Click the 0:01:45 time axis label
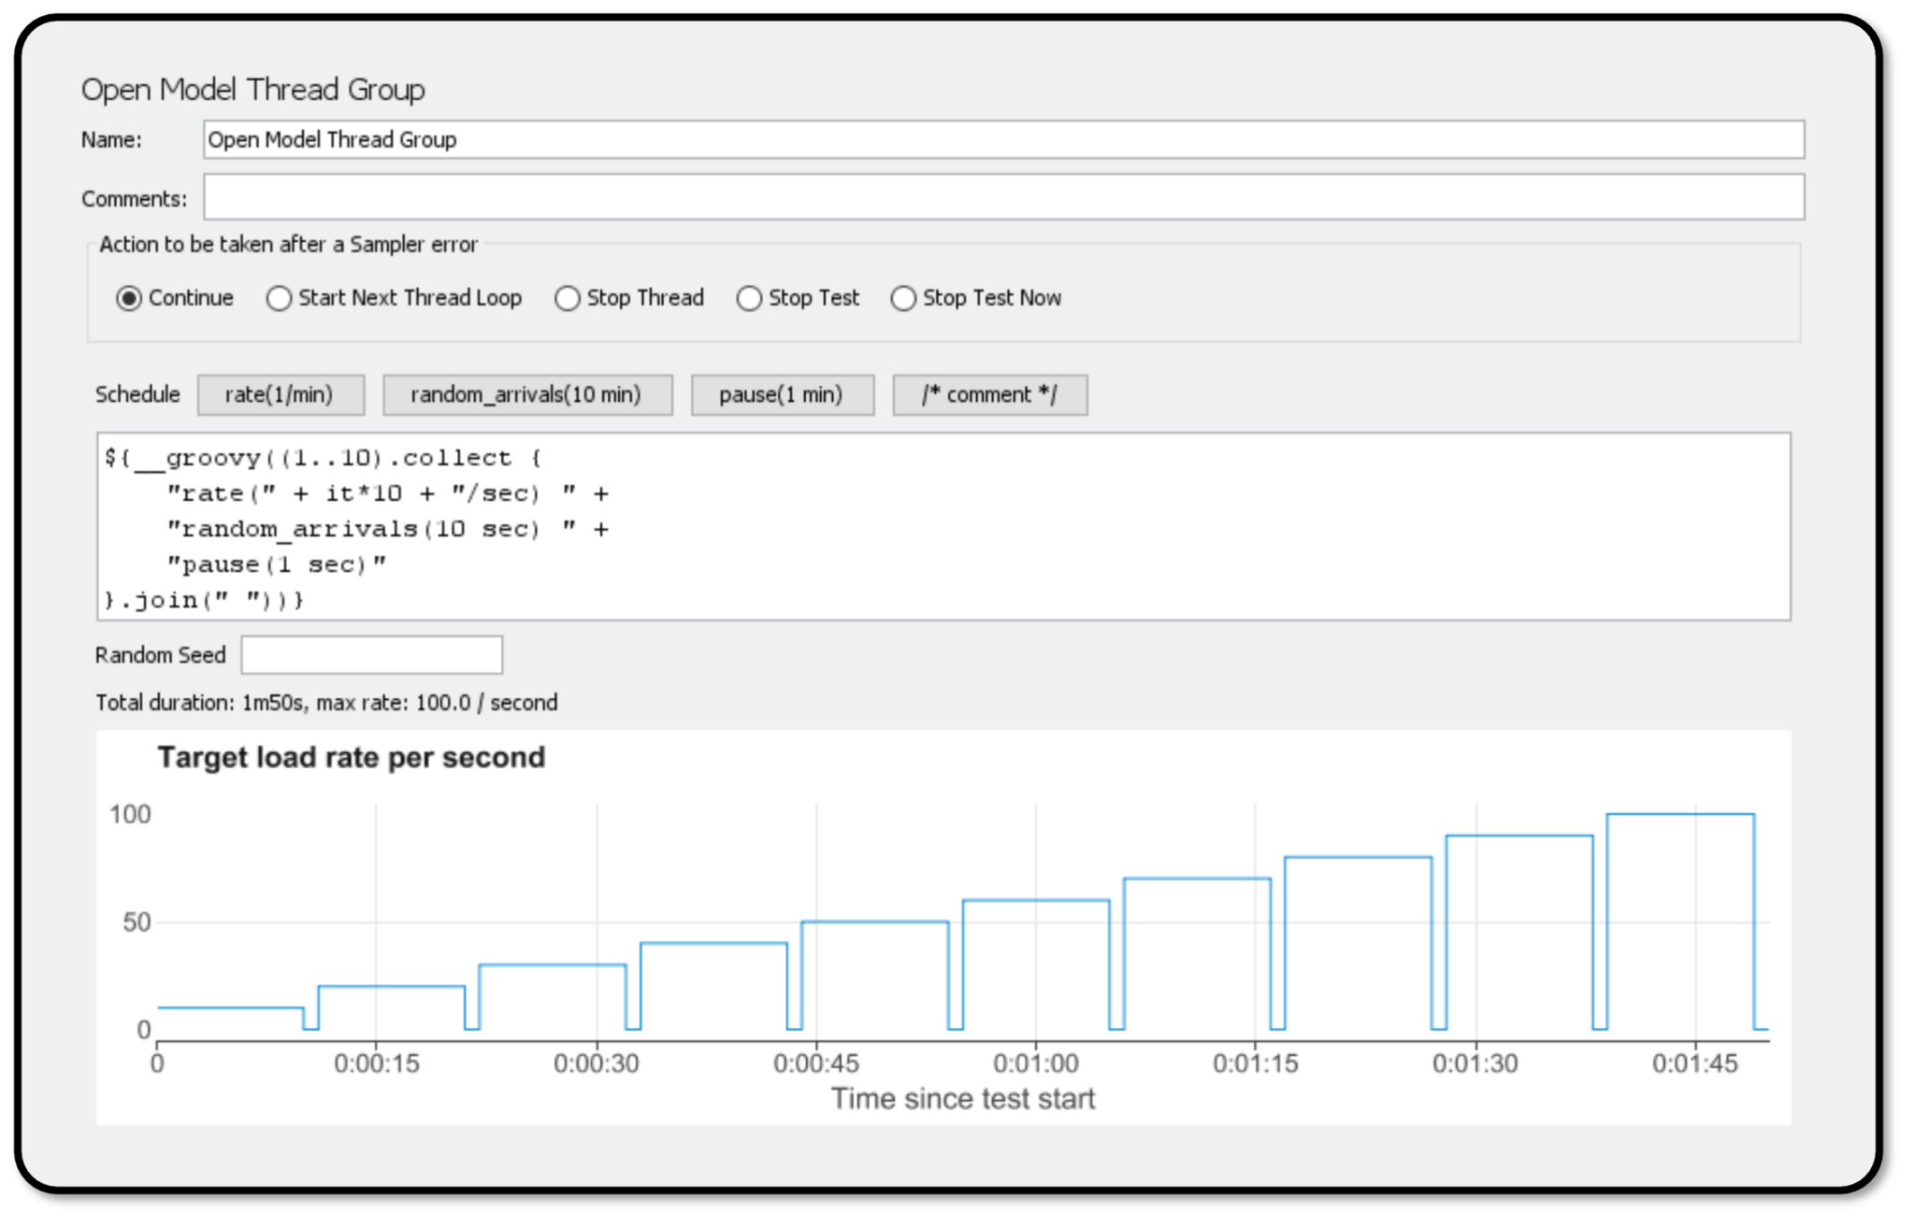 1694,1063
